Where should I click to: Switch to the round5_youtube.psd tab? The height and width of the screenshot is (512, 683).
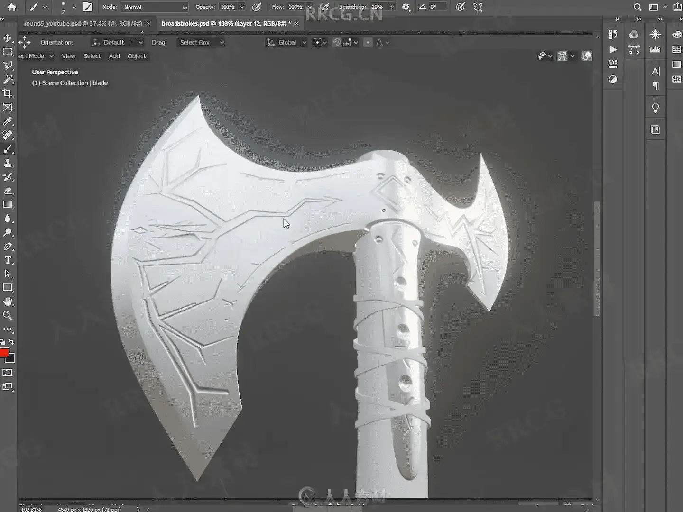[x=83, y=23]
